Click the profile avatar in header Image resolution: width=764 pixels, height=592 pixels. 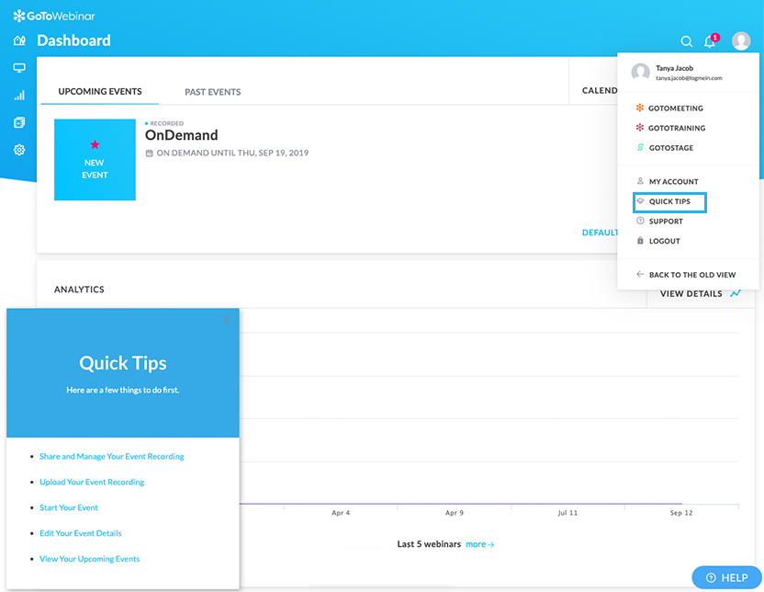pos(741,41)
